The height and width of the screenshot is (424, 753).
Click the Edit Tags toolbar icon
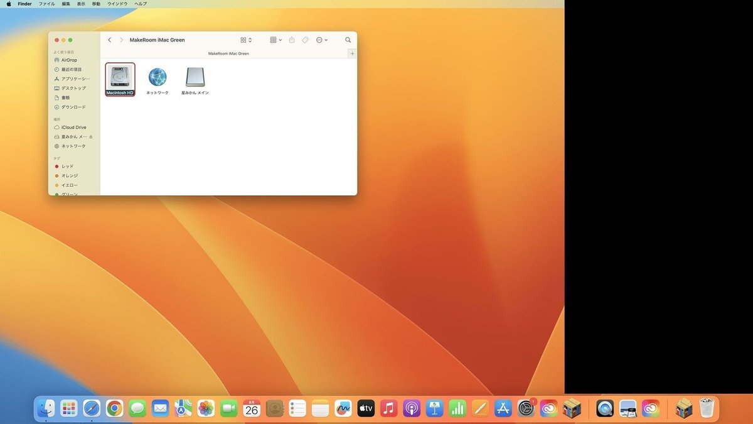(x=305, y=40)
